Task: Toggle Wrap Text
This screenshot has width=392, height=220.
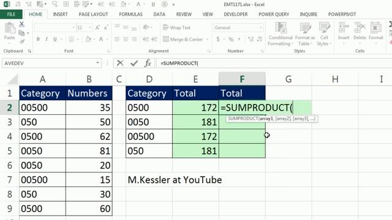Action: [x=176, y=28]
